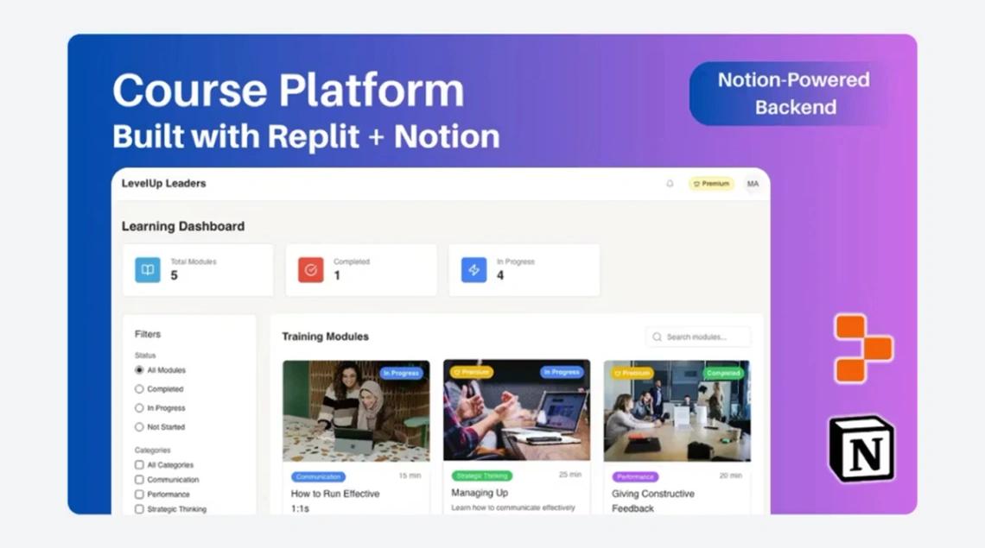Select the All Modules radio button
Viewport: 985px width, 548px height.
coord(139,370)
